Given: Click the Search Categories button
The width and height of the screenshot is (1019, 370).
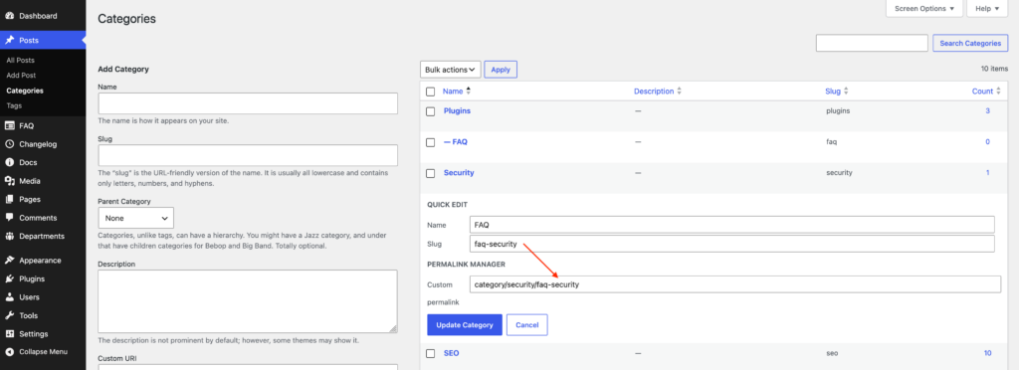Looking at the screenshot, I should [x=970, y=43].
